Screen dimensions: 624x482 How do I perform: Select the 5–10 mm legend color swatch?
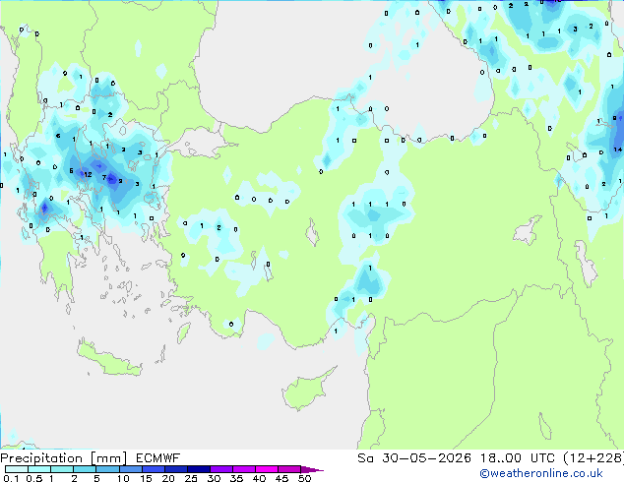pyautogui.click(x=107, y=469)
